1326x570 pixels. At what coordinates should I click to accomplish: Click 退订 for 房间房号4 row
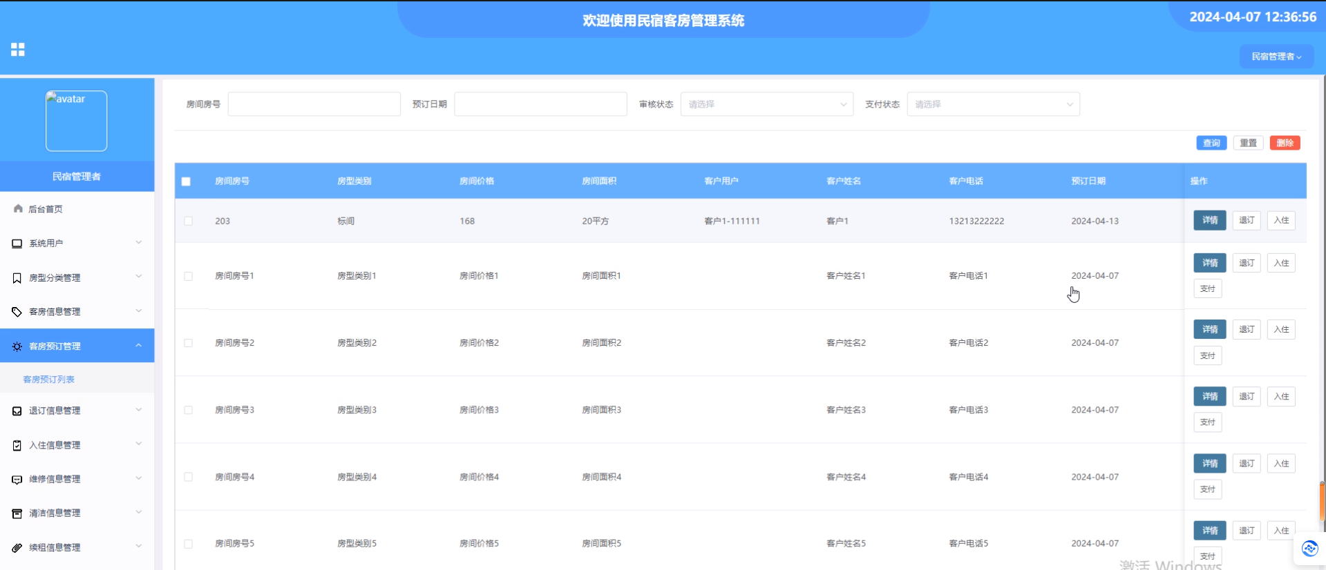click(1247, 463)
